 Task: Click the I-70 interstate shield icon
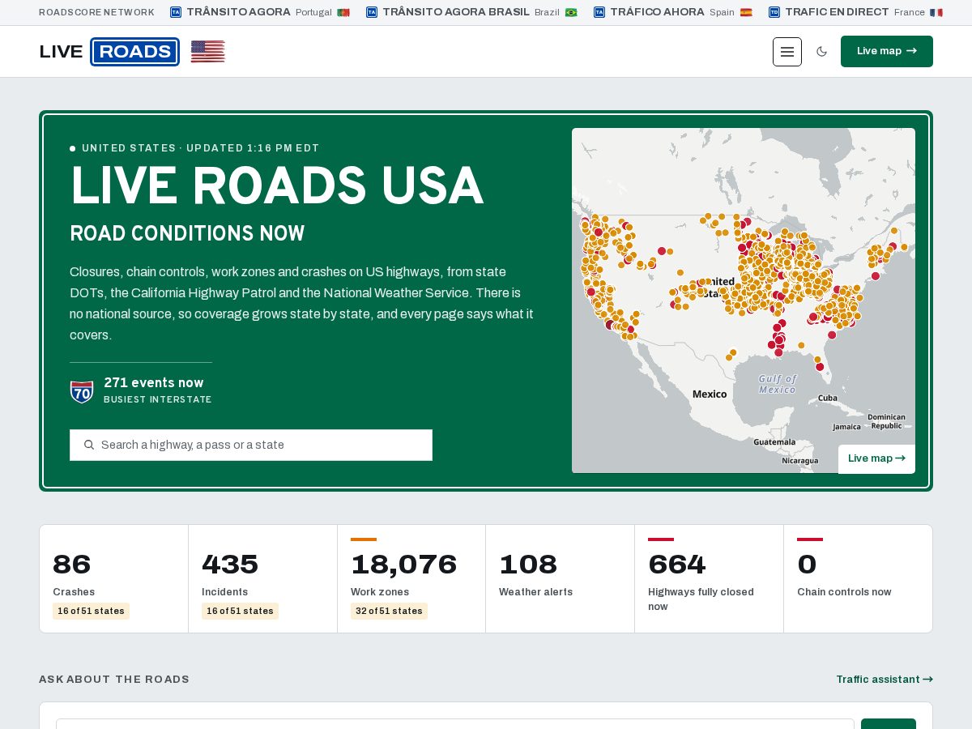pyautogui.click(x=82, y=392)
